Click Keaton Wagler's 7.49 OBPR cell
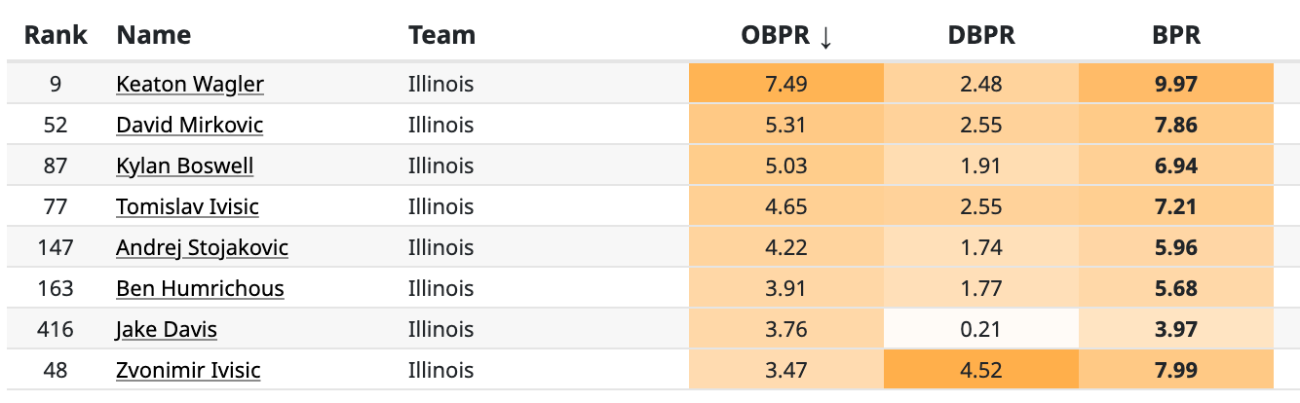Viewport: 1300px width, 403px height. [x=785, y=84]
